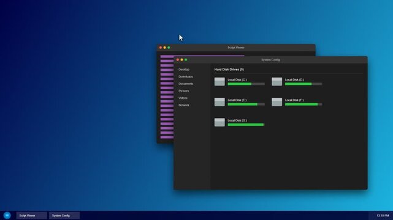Image resolution: width=393 pixels, height=220 pixels.
Task: Select Documents in System Config sidebar
Action: tap(186, 84)
